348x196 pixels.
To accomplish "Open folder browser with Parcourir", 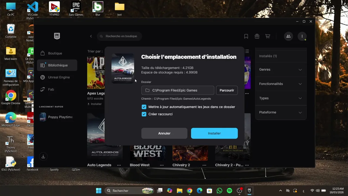I will (227, 90).
